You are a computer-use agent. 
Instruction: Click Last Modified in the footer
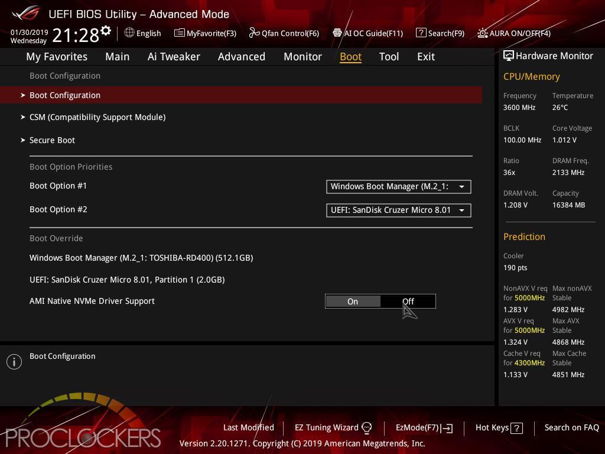click(x=249, y=428)
